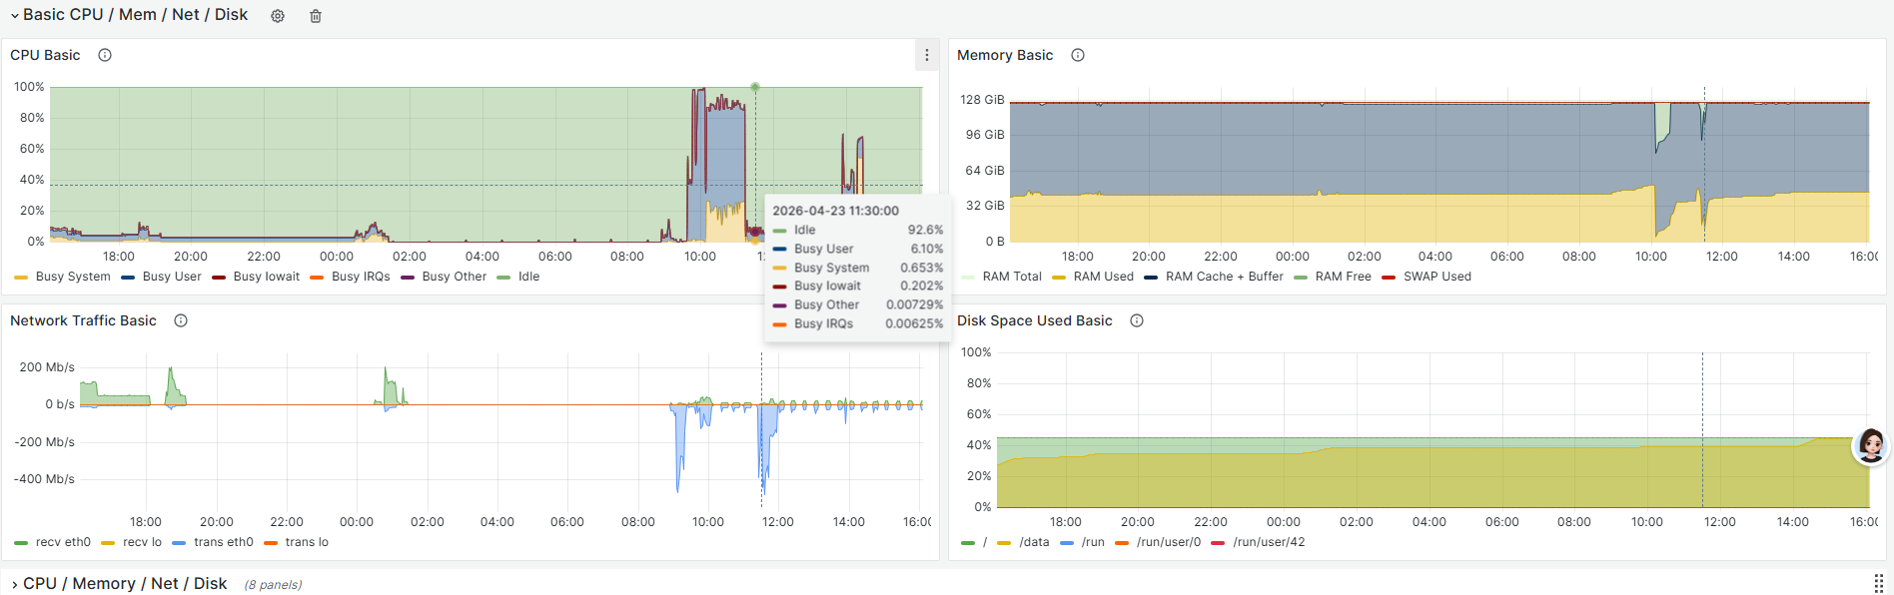Show Memory Basic panel info icon
This screenshot has width=1894, height=595.
coord(1078,55)
